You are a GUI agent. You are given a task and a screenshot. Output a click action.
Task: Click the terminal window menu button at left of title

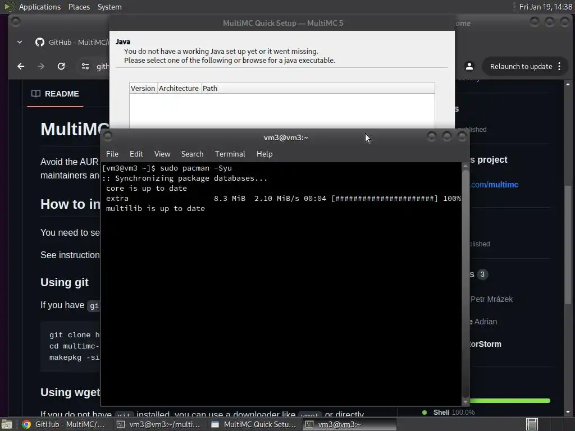coord(108,136)
